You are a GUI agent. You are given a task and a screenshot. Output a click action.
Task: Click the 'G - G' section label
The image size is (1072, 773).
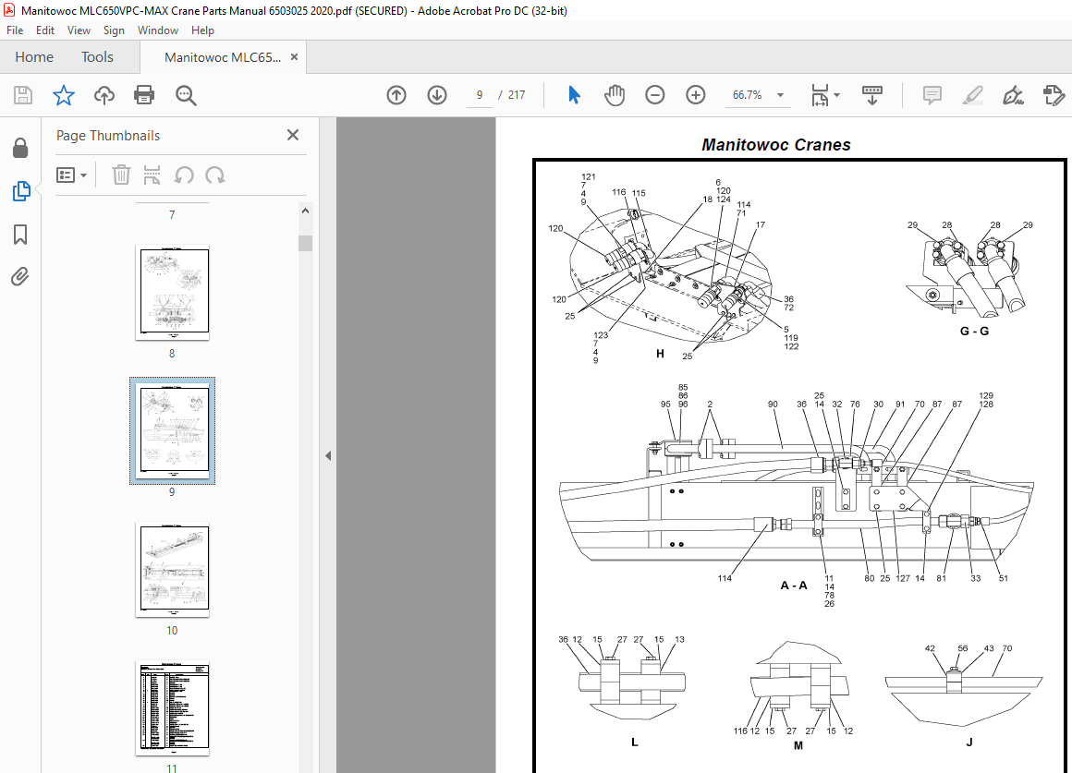tap(974, 331)
